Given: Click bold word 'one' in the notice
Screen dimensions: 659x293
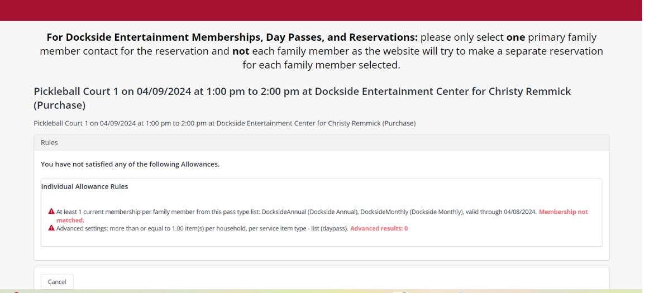Looking at the screenshot, I should click(515, 37).
